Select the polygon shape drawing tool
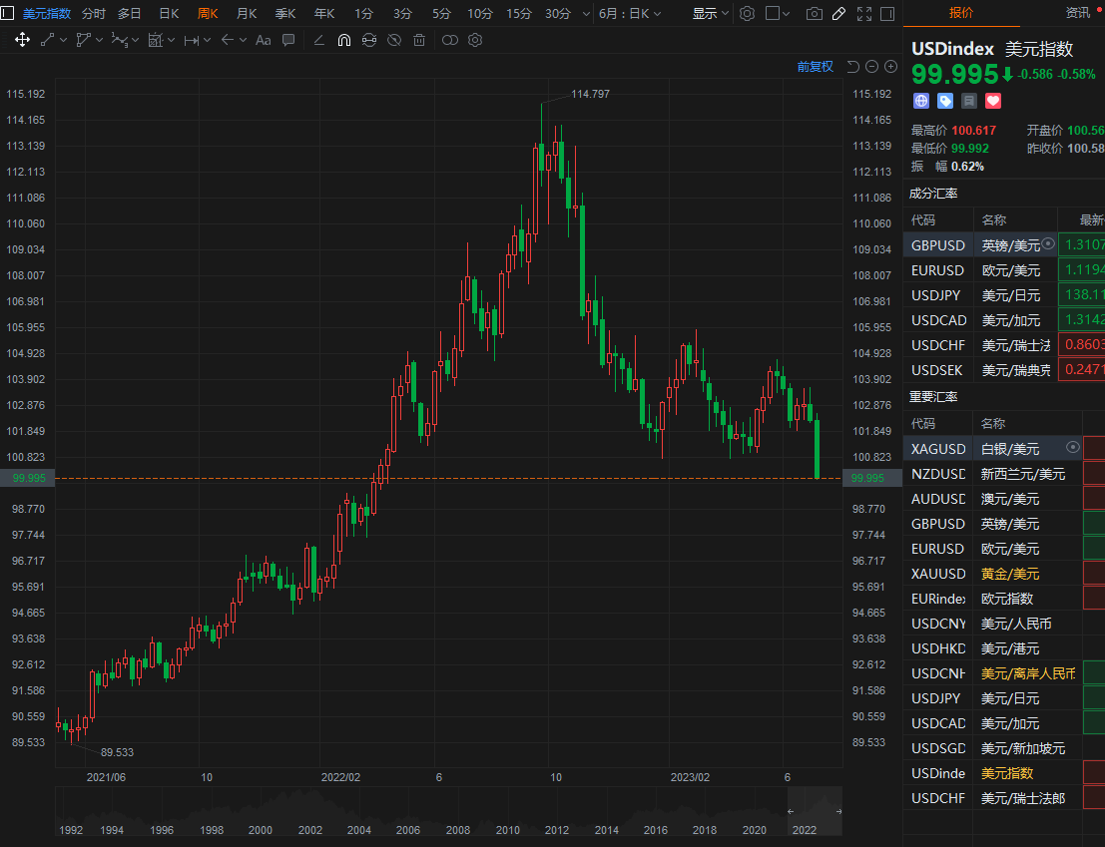 point(83,40)
